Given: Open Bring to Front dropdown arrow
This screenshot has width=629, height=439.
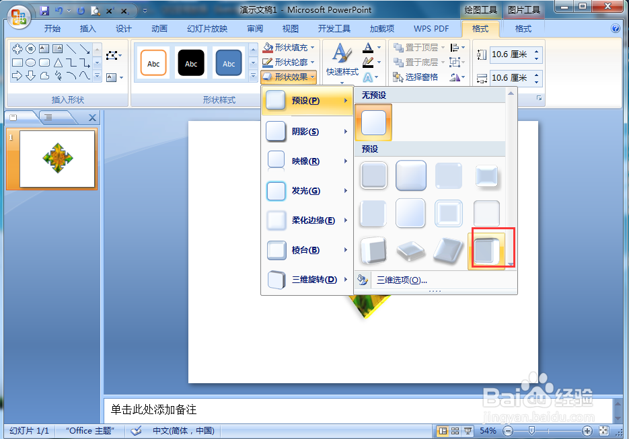Looking at the screenshot, I should (443, 48).
